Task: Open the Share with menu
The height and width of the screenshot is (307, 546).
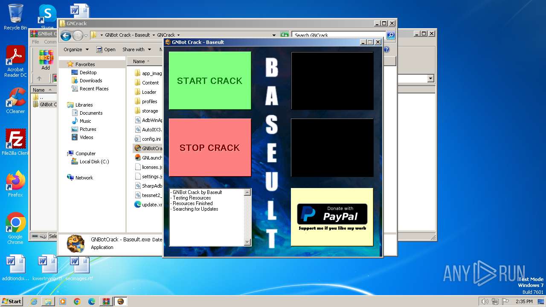Action: [x=136, y=49]
